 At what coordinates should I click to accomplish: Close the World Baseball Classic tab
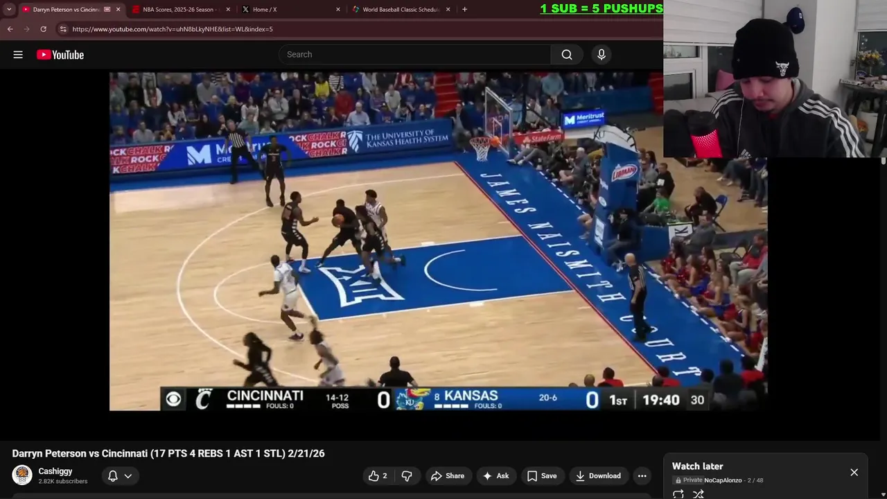(x=448, y=9)
